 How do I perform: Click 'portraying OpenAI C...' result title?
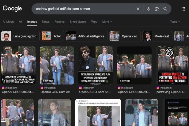point(172,92)
